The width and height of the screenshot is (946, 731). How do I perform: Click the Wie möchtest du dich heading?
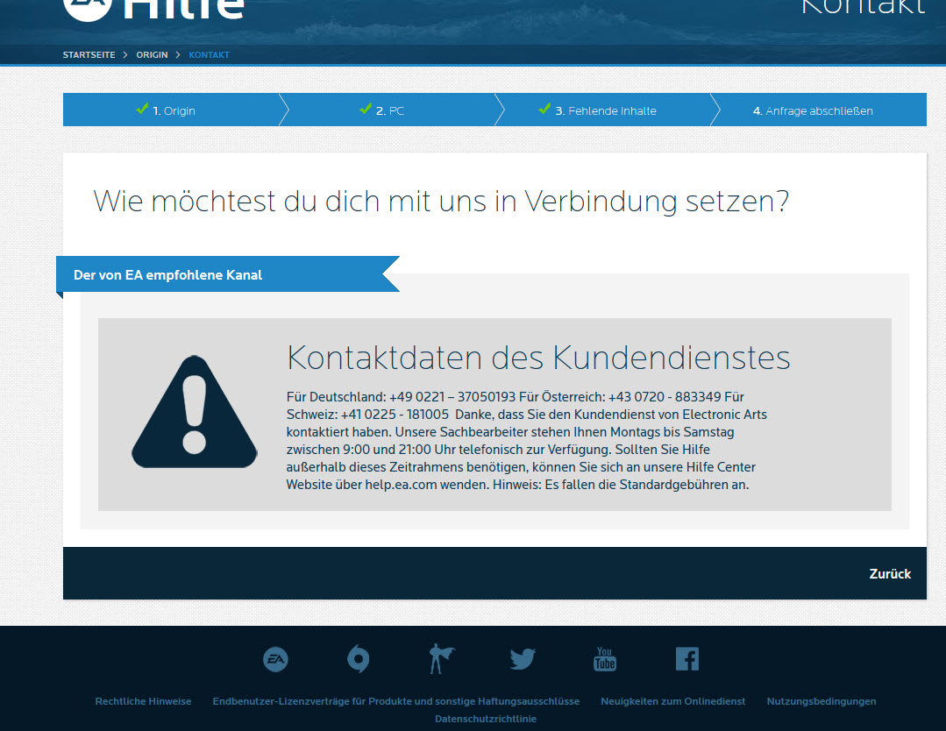(x=441, y=202)
